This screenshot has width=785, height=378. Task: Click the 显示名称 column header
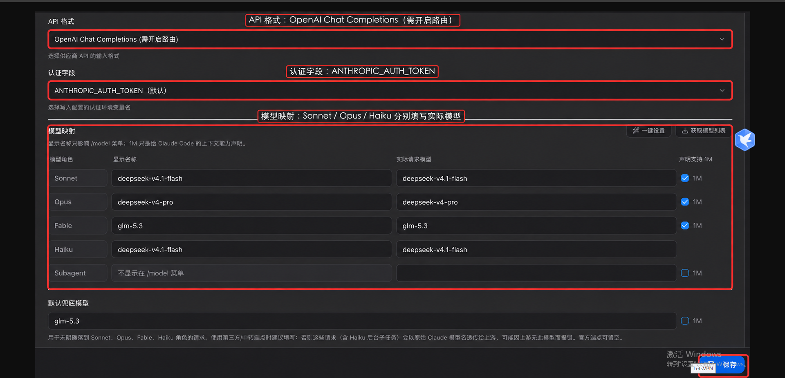point(125,159)
